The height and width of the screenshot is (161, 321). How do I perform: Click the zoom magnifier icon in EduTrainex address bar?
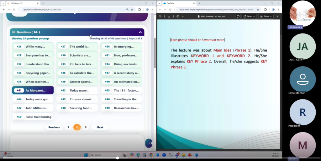pyautogui.click(x=127, y=10)
